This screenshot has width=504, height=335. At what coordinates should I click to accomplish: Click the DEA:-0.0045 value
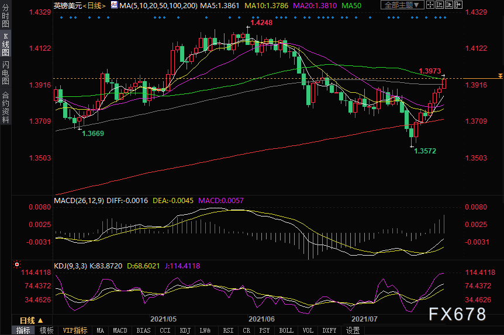point(173,201)
